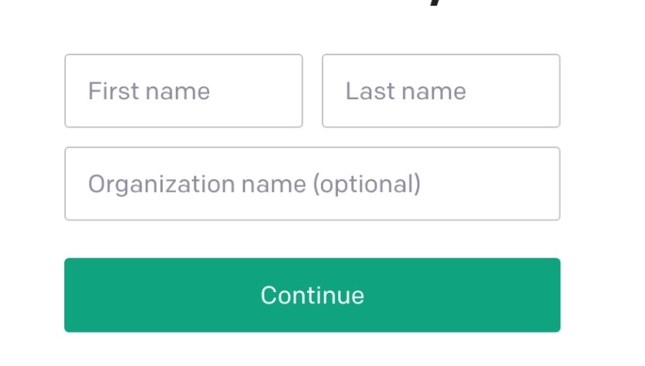Place cursor in First name box
This screenshot has width=645, height=366.
tap(183, 91)
